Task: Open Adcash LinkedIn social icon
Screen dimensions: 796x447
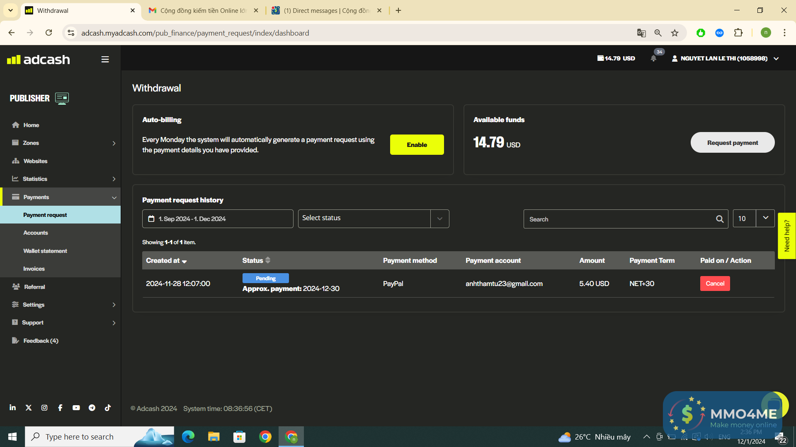Action: coord(13,408)
